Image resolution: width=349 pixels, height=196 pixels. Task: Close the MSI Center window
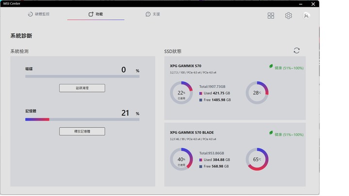(313, 4)
